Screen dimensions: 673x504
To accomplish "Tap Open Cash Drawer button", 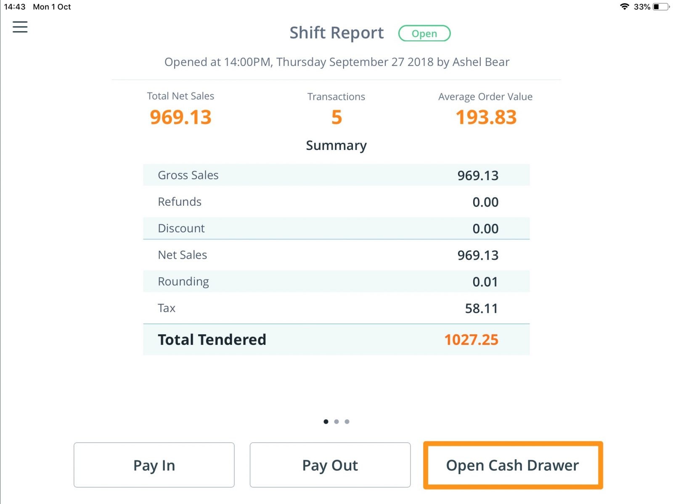I will point(513,465).
